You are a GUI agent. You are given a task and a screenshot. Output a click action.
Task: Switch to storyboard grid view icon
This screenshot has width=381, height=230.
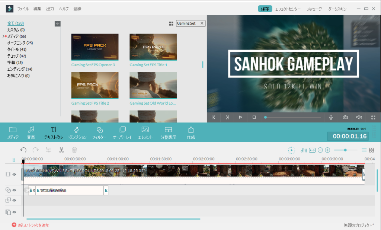[x=372, y=150]
